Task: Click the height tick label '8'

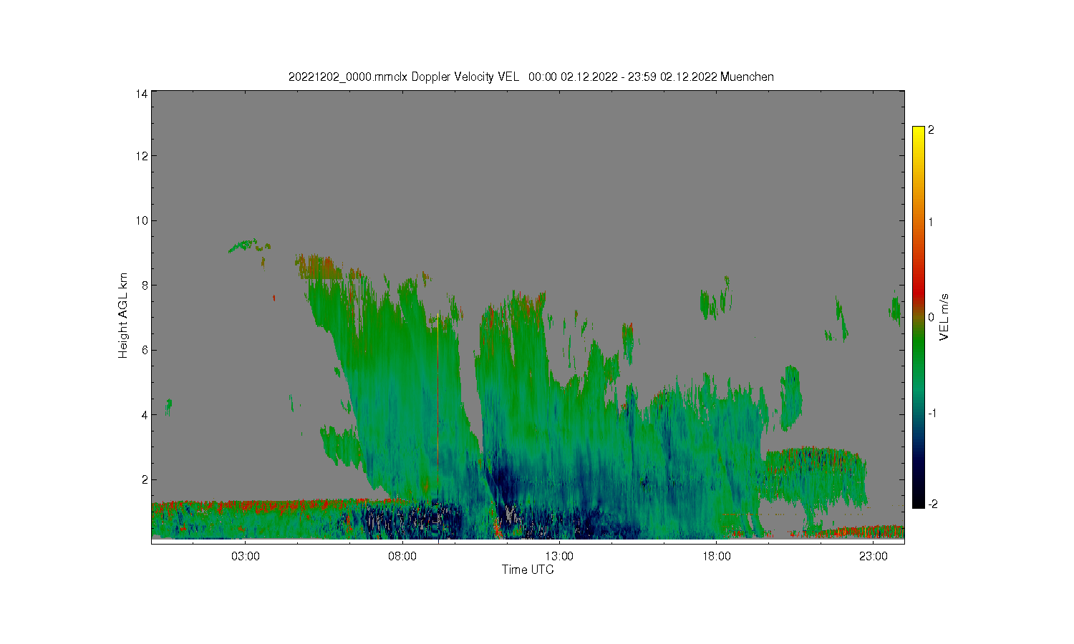Action: (145, 285)
